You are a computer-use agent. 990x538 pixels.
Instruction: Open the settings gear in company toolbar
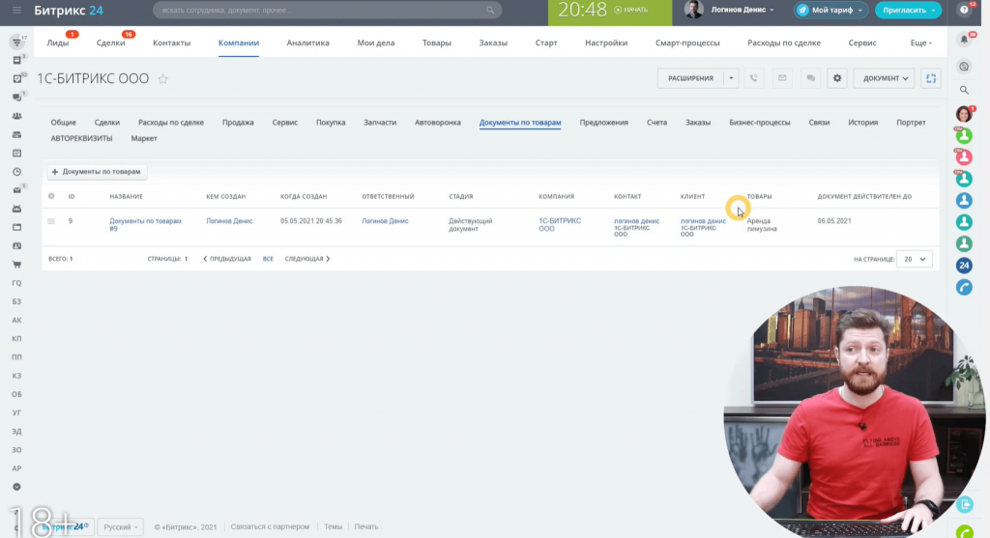[x=837, y=78]
